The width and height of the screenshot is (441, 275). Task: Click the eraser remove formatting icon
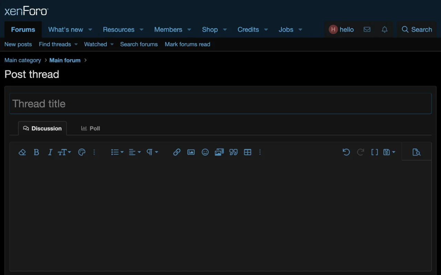(x=22, y=152)
